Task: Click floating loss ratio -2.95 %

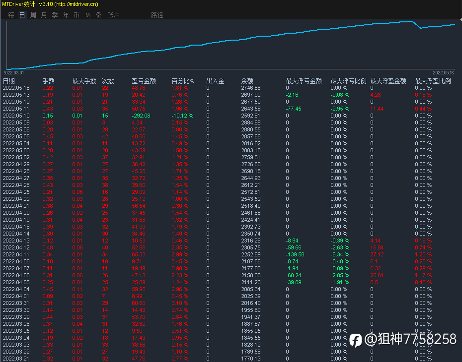Action: 340,109
